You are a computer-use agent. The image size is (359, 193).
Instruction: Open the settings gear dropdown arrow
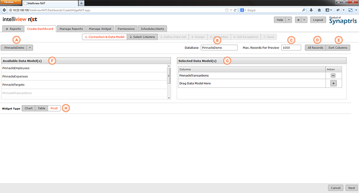pos(304,20)
